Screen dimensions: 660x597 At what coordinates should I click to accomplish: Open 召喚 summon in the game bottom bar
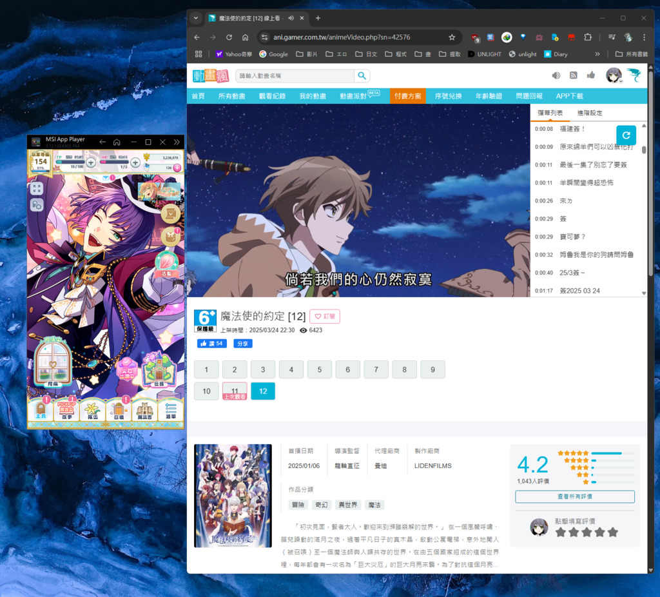pos(119,409)
